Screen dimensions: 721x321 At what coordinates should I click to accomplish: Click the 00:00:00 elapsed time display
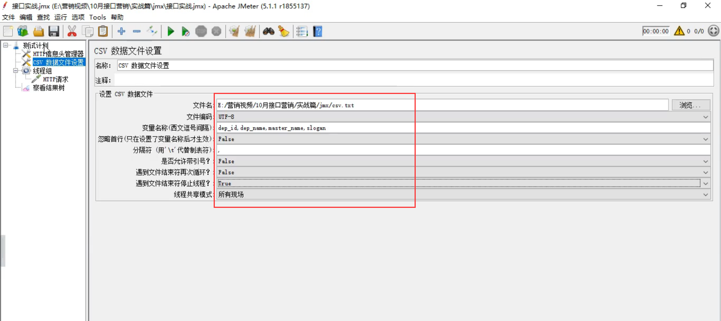point(656,31)
